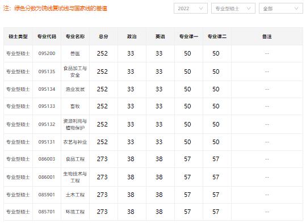Click the major name 土木工程
Viewport: 306px width, 223px height.
point(75,195)
